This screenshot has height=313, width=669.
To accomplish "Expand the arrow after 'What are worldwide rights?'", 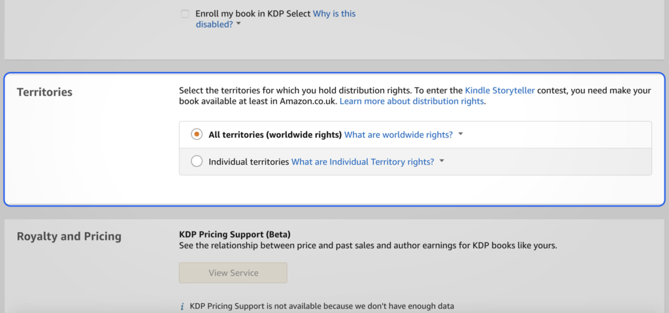I will [461, 135].
